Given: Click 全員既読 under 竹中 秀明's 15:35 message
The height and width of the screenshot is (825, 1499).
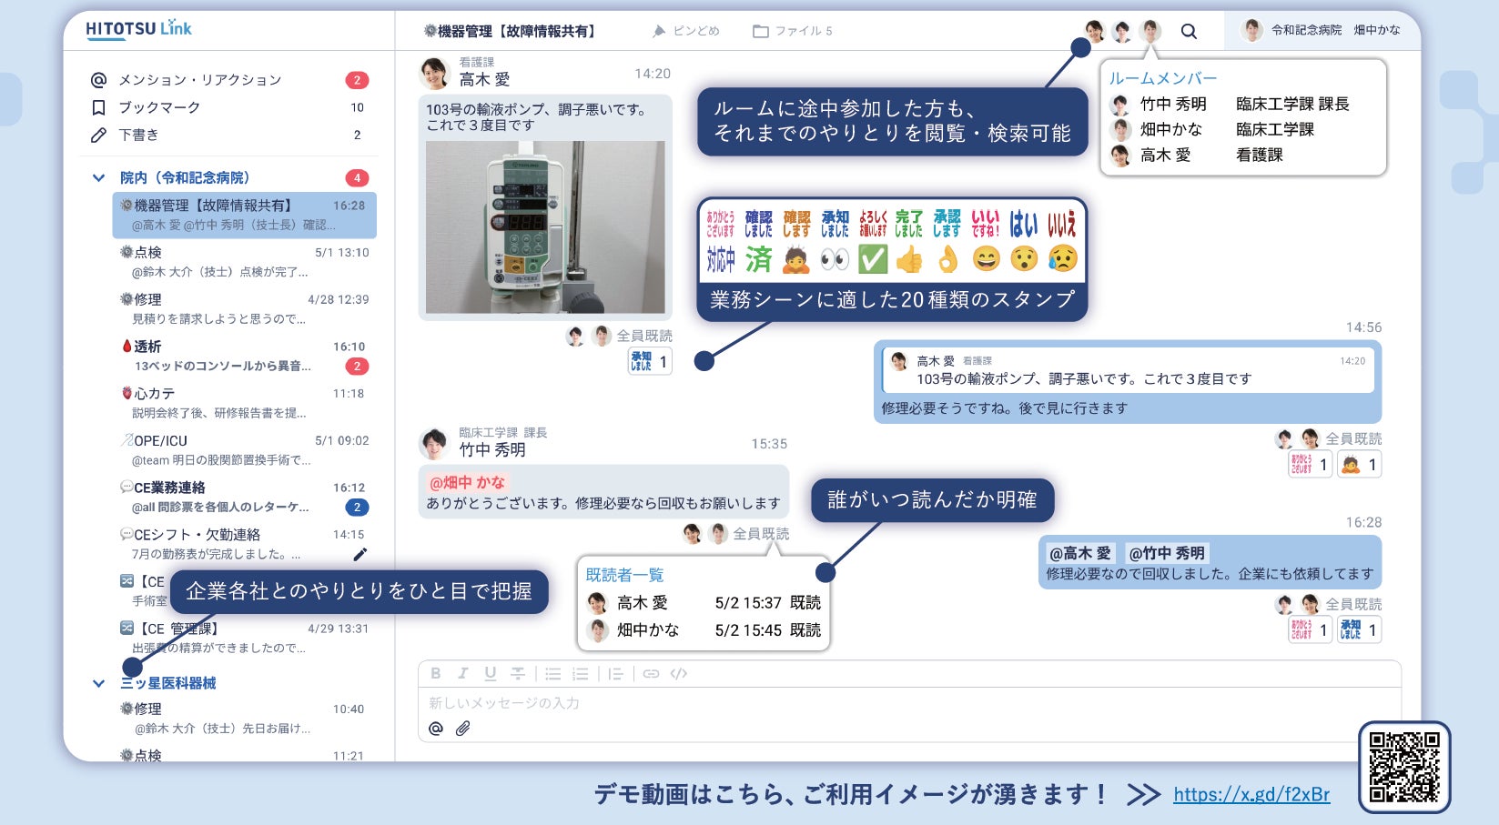Looking at the screenshot, I should pos(761,534).
